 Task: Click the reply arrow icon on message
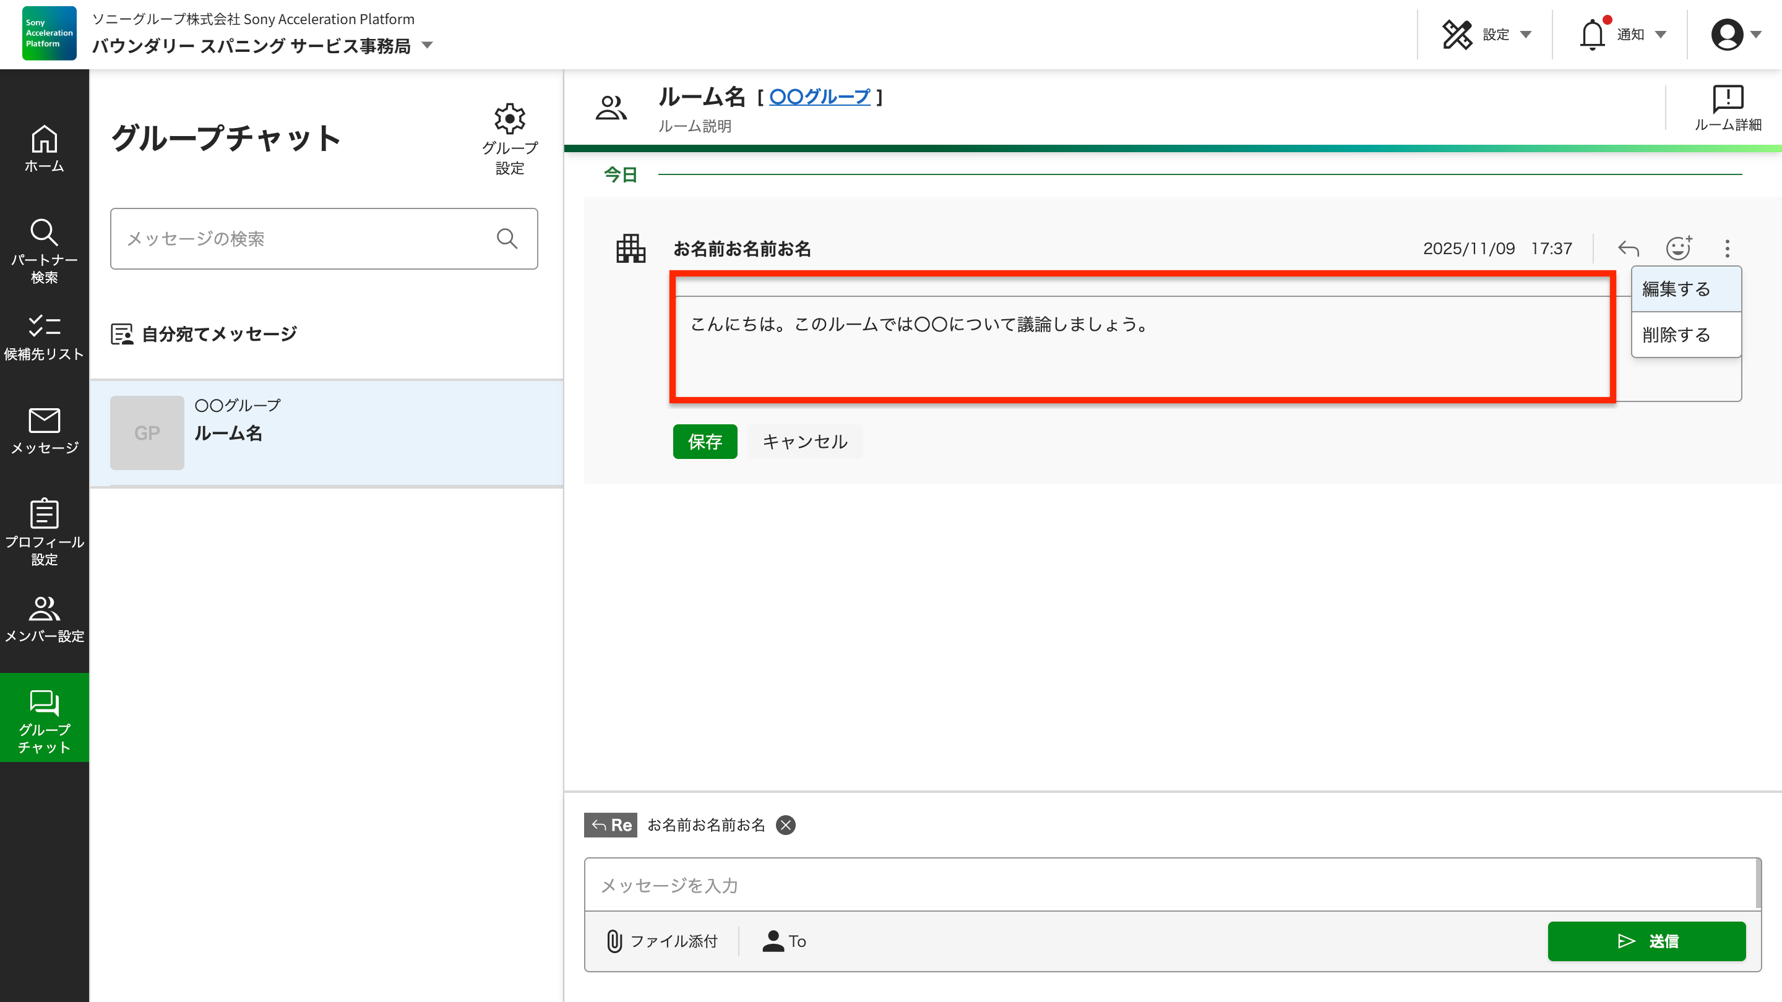click(x=1629, y=248)
